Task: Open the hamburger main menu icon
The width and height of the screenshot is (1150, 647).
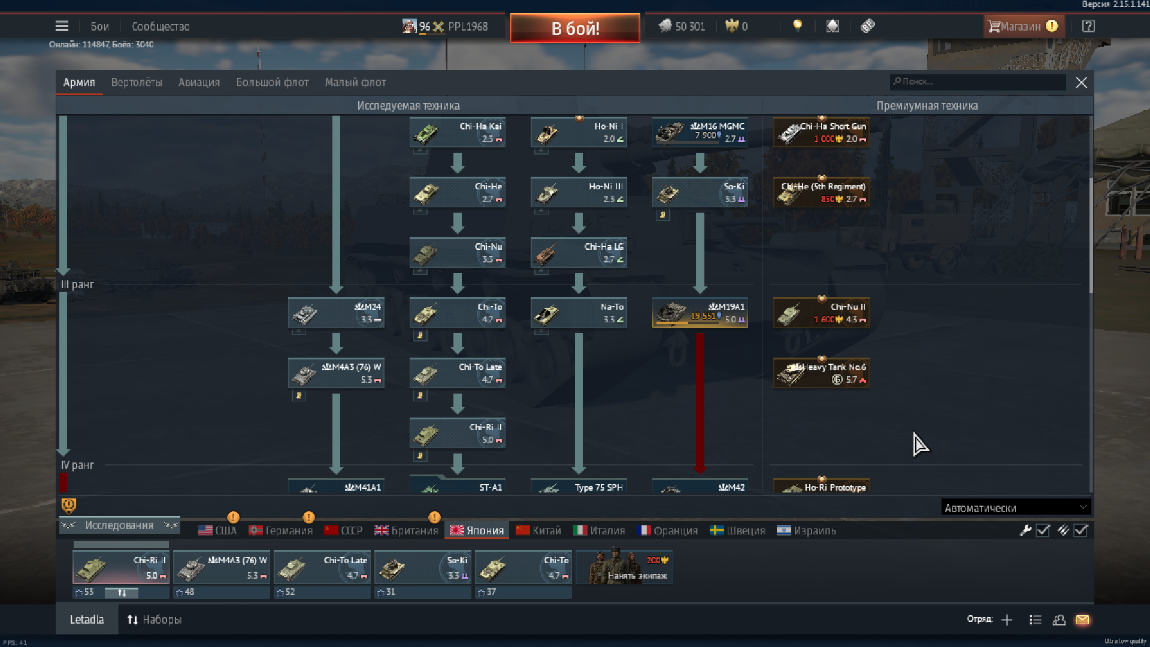Action: tap(62, 26)
